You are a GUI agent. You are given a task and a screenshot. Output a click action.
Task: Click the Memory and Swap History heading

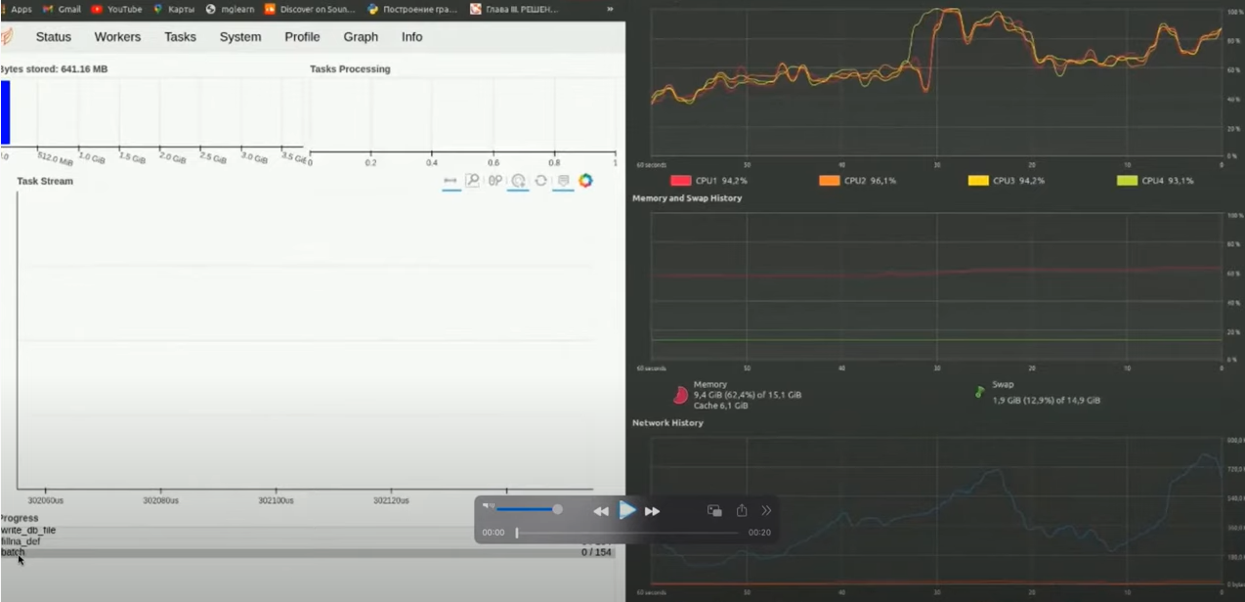click(687, 198)
